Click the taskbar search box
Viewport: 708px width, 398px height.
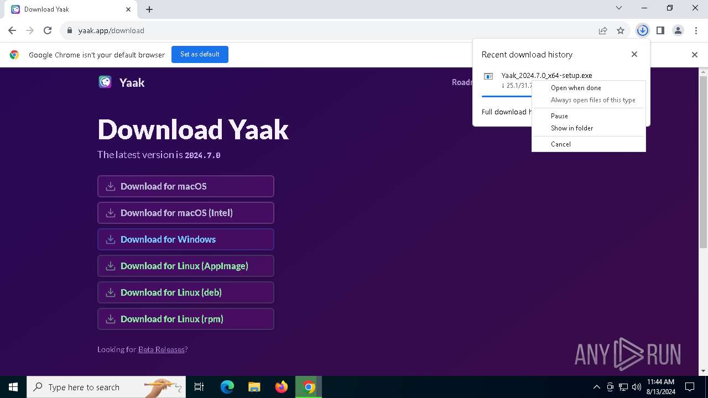(106, 387)
